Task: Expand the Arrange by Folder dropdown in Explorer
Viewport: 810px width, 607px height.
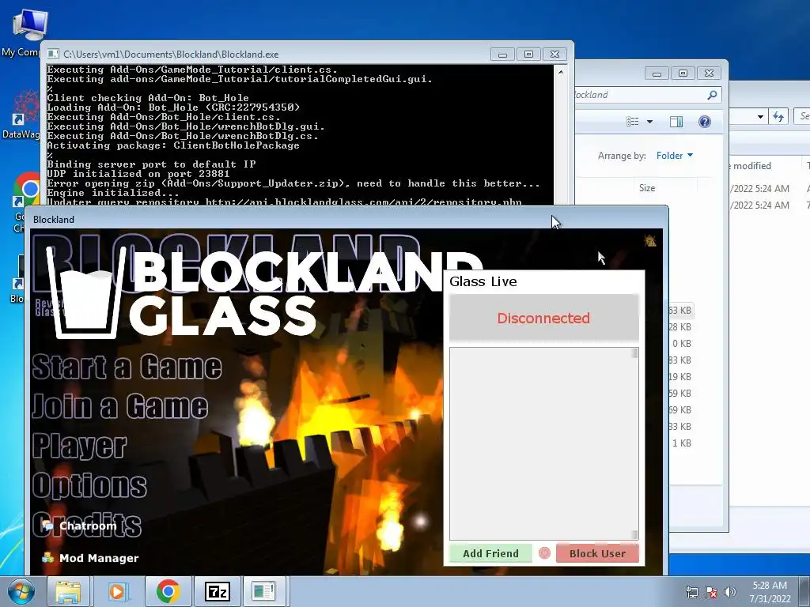Action: (x=675, y=156)
